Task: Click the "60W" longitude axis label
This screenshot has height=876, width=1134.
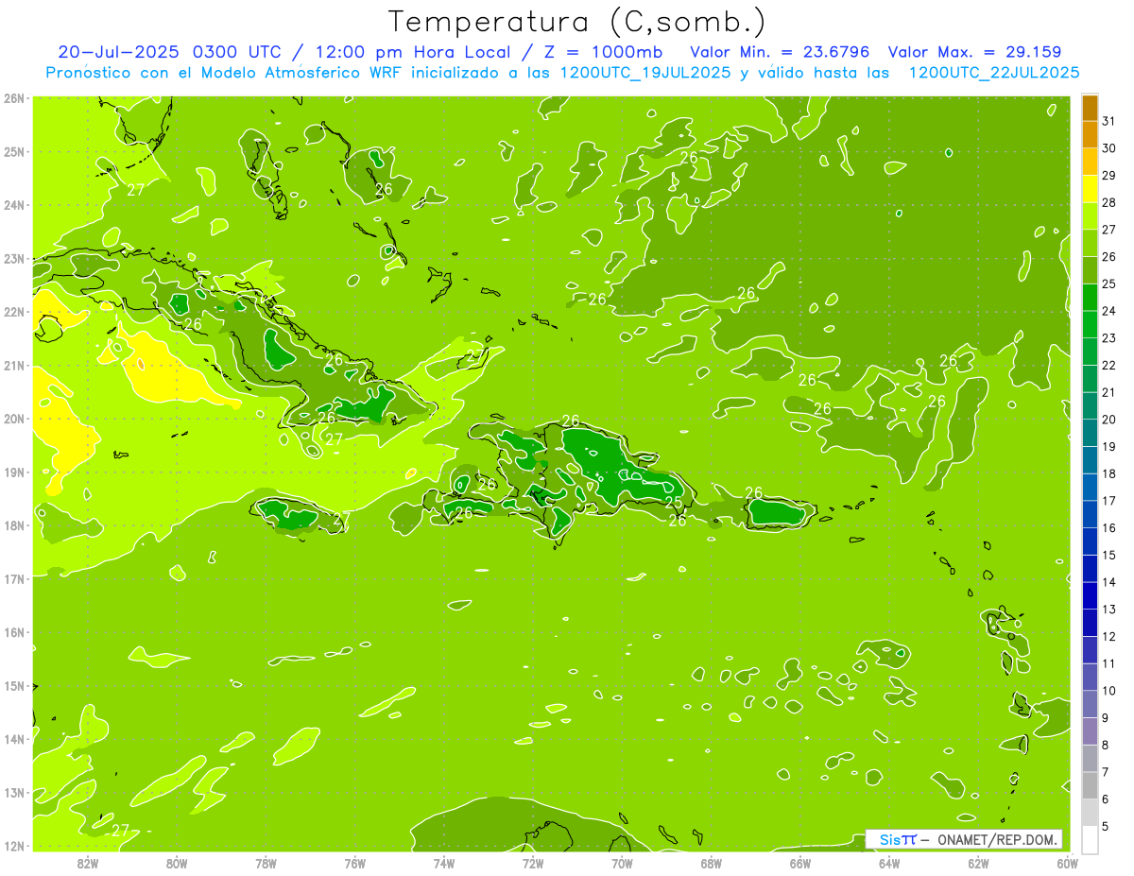Action: (x=1067, y=862)
